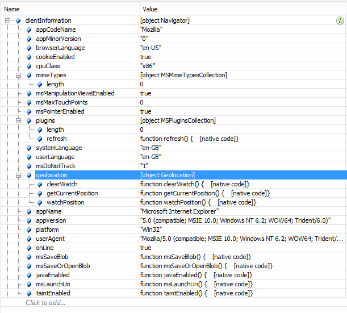Click the [object Geolocation] value
Viewport: 347px width, 313px height.
[x=168, y=175]
